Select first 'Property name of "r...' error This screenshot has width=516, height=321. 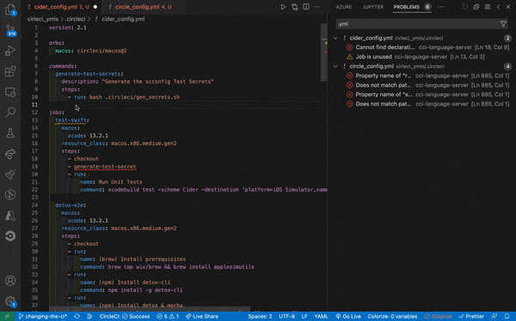423,76
